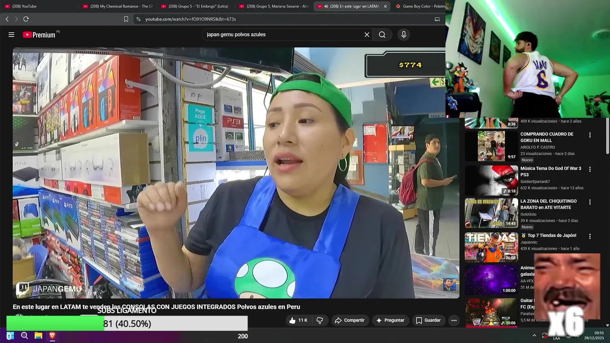
Task: Click the Preguntar button
Action: (x=391, y=320)
